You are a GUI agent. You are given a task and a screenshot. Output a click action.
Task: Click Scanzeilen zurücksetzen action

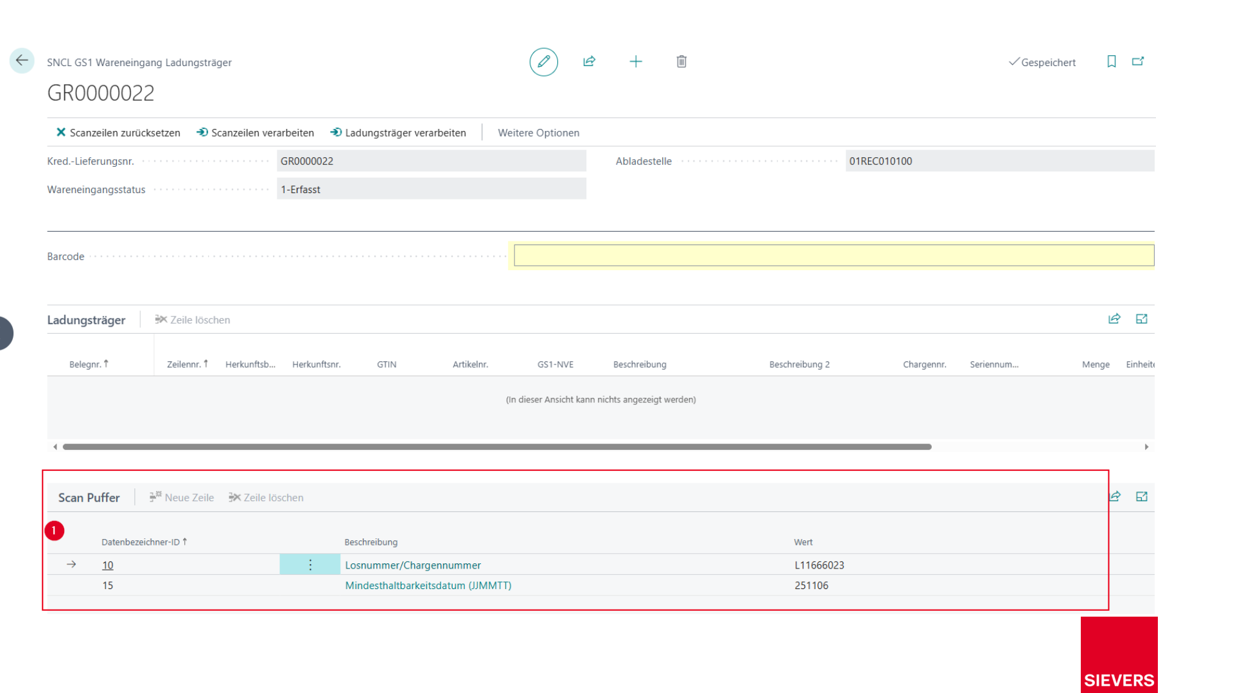click(x=118, y=133)
